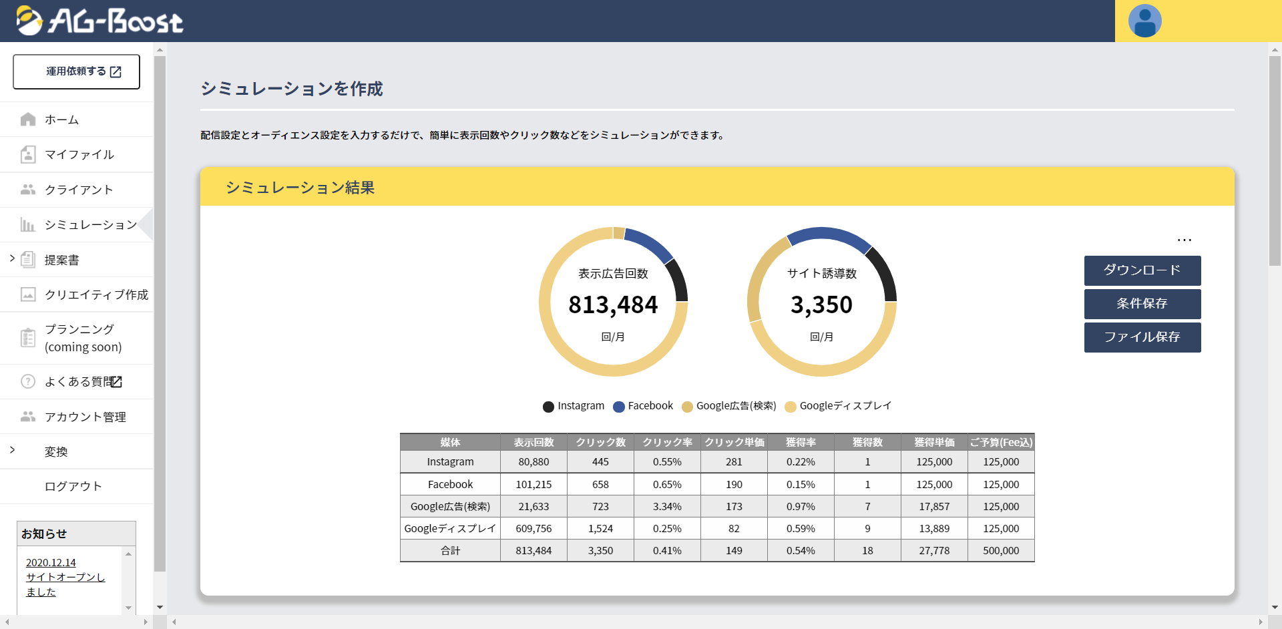Click the AG-Boost logo
The height and width of the screenshot is (629, 1282).
pyautogui.click(x=99, y=21)
